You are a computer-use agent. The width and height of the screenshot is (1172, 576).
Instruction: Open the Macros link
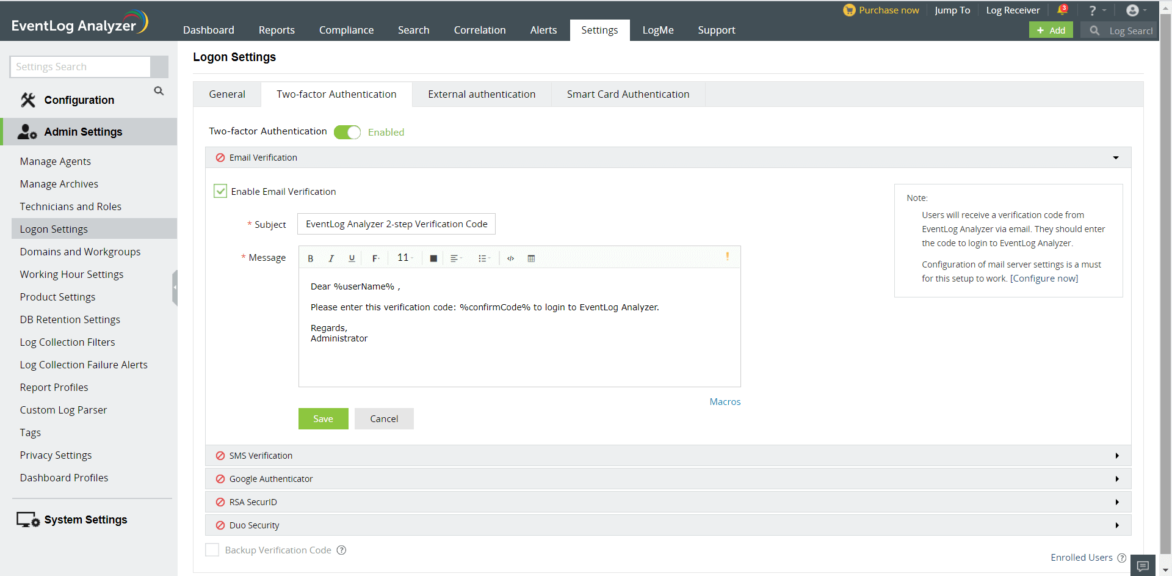pyautogui.click(x=725, y=402)
